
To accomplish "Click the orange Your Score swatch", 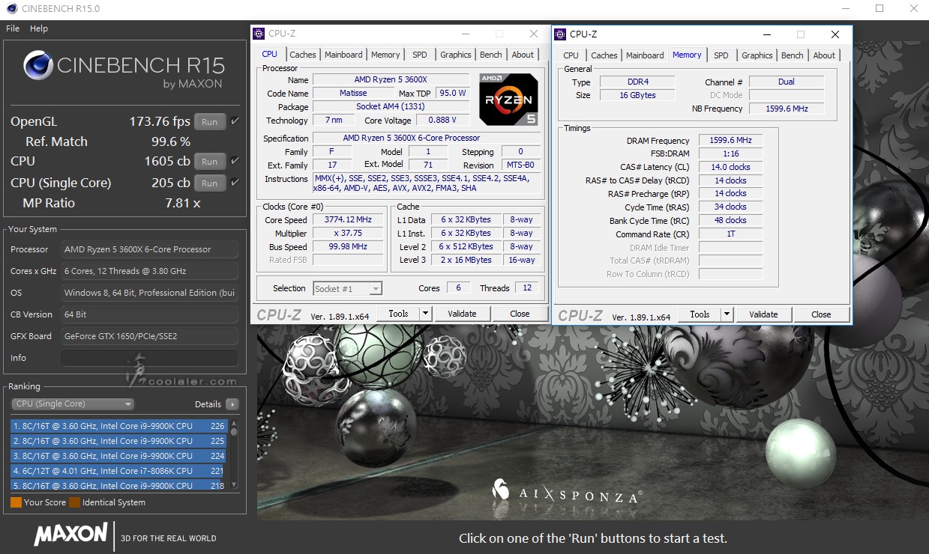I will click(16, 502).
